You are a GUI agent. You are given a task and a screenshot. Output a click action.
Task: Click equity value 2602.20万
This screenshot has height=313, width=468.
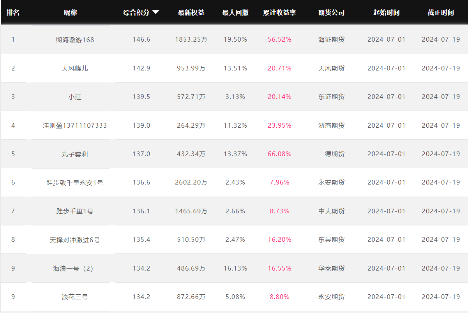[x=191, y=182]
